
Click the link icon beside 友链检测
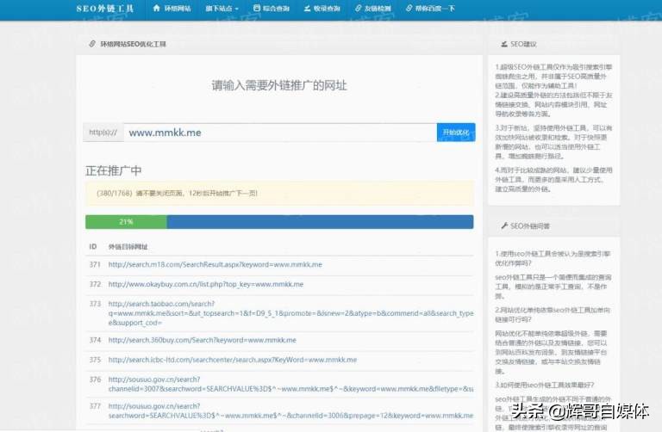coord(359,8)
